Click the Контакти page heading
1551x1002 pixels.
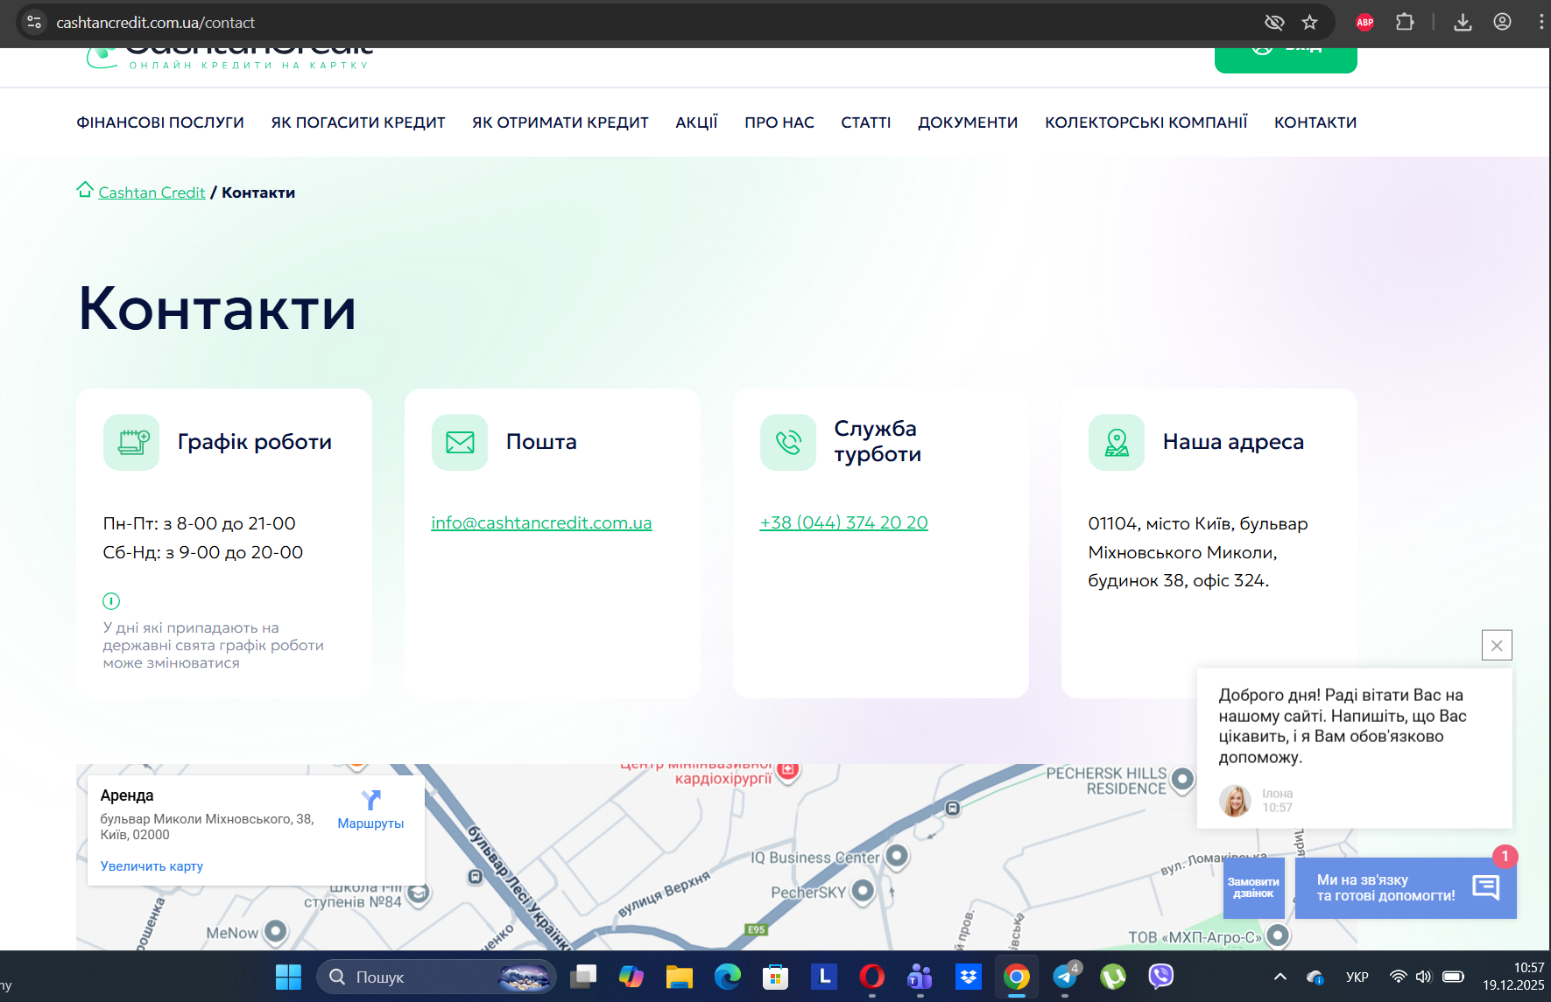click(x=217, y=309)
